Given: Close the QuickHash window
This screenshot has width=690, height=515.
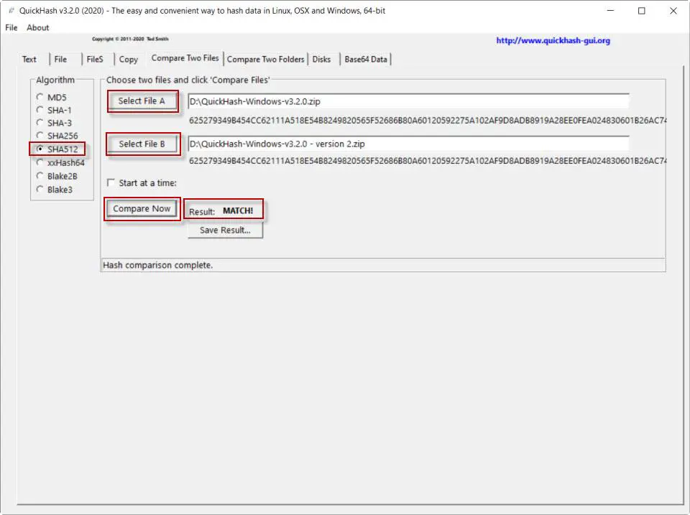Looking at the screenshot, I should click(x=673, y=11).
